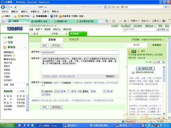Switch to the 通讯录 tab in right panel
The width and height of the screenshot is (171, 128).
coord(137,45)
